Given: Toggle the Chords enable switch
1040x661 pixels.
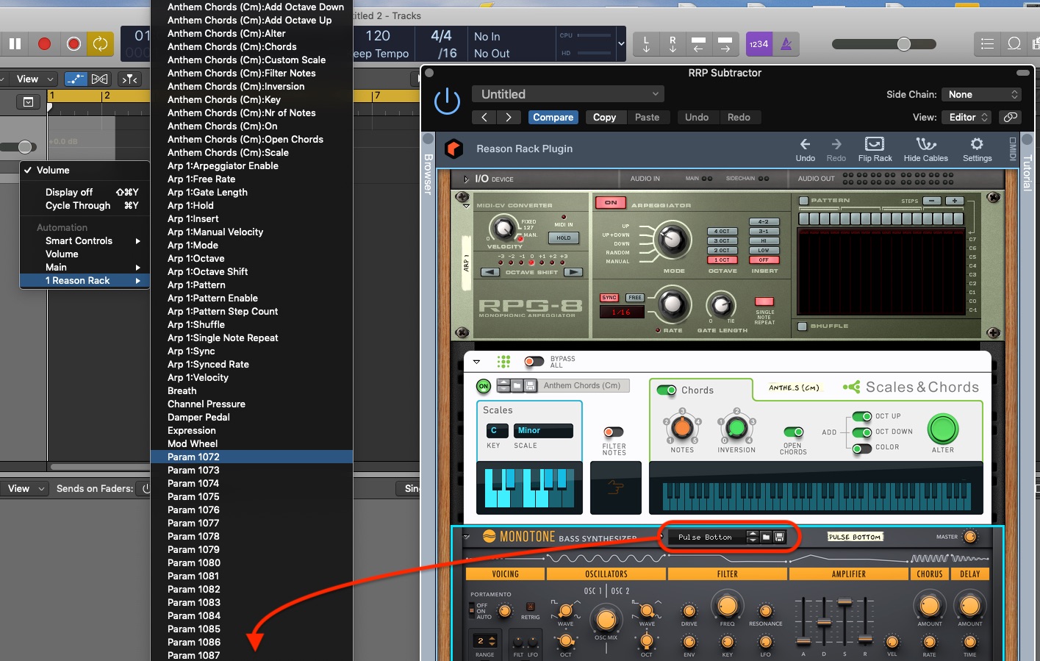Looking at the screenshot, I should [667, 390].
